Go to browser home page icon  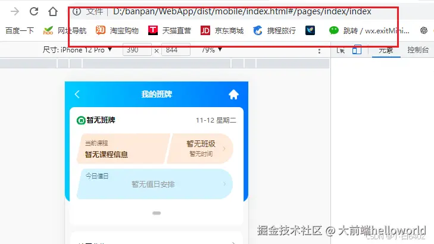click(x=53, y=11)
